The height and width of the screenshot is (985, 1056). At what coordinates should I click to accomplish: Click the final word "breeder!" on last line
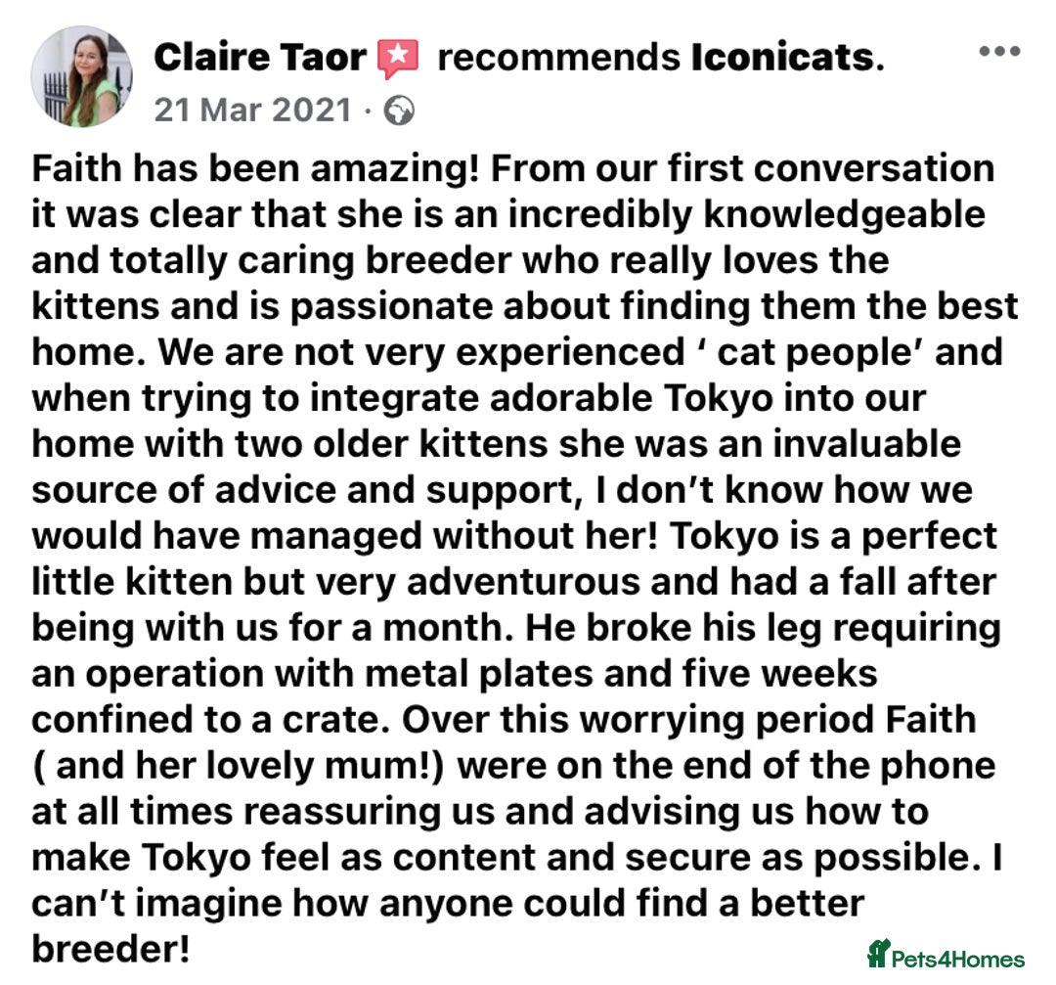110,949
